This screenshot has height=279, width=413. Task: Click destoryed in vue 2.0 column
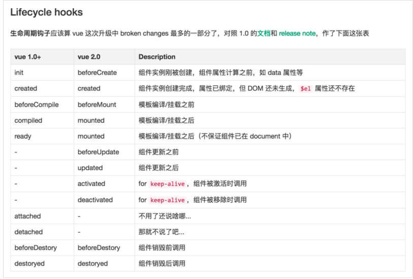[93, 264]
